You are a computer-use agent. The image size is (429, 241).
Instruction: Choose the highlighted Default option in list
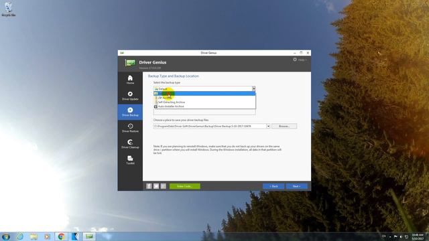click(x=204, y=94)
